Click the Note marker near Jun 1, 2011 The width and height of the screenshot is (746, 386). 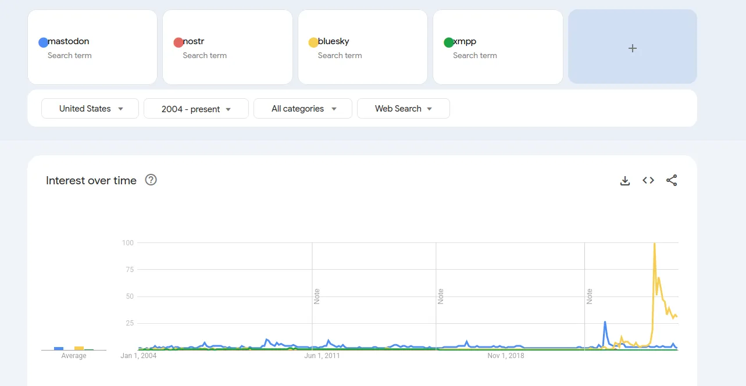coord(316,296)
